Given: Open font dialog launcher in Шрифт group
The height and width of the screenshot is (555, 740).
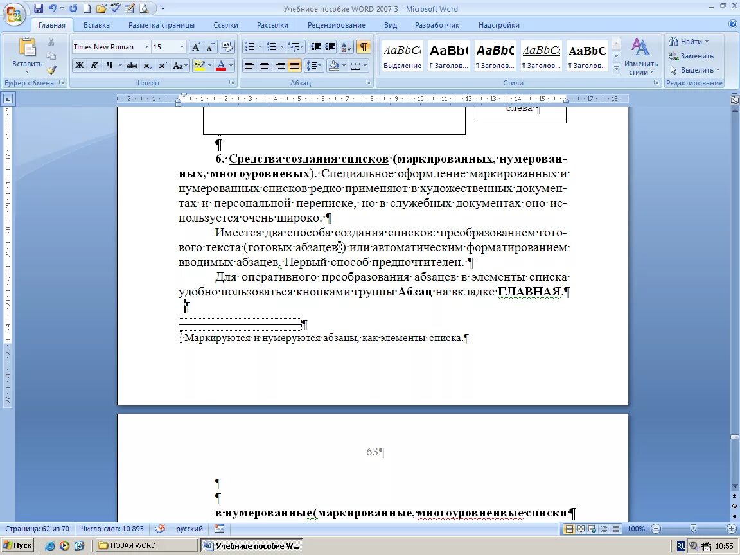Looking at the screenshot, I should (x=232, y=83).
